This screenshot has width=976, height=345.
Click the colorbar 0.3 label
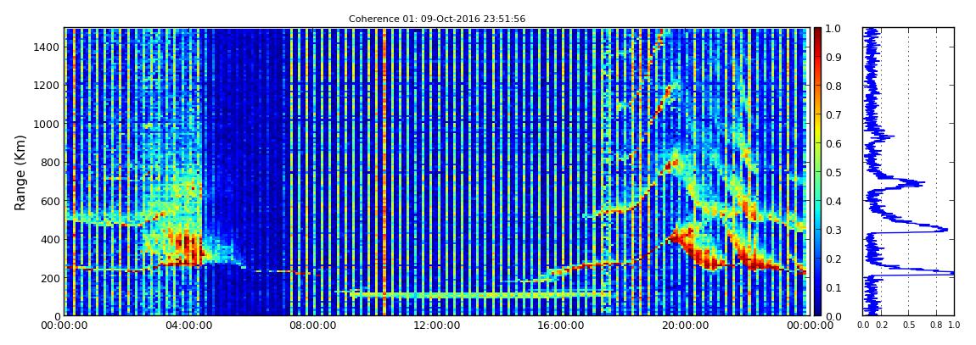pos(833,230)
